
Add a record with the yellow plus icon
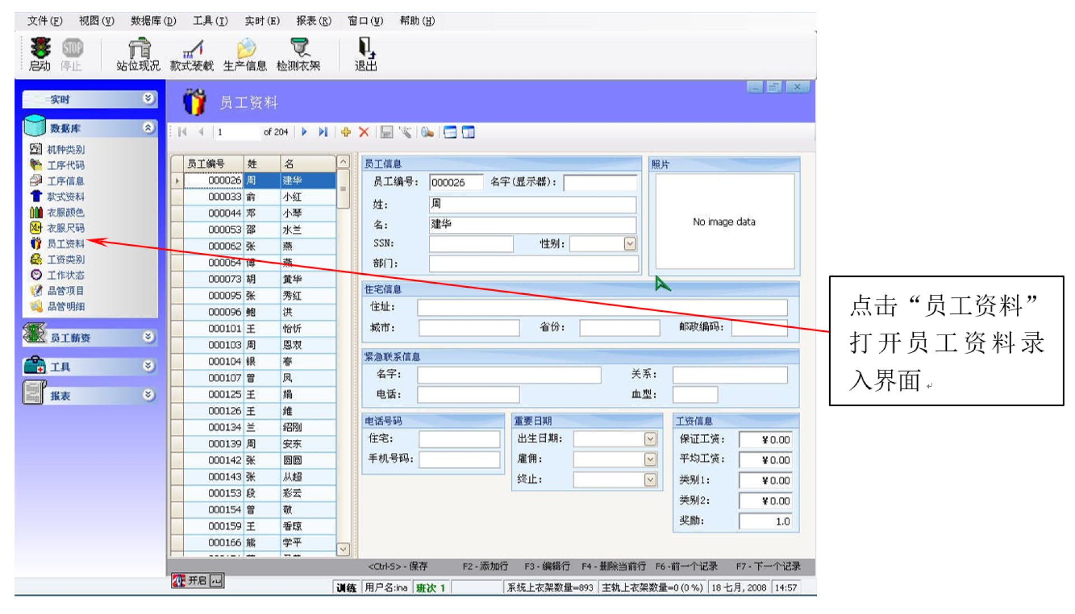(x=345, y=132)
